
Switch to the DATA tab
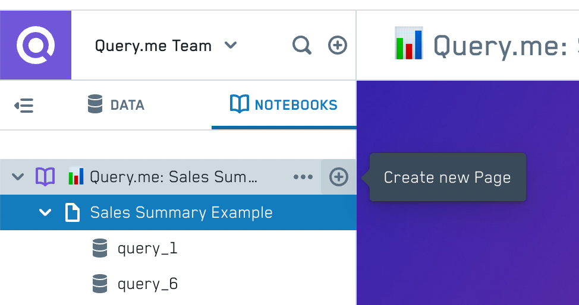coord(116,105)
